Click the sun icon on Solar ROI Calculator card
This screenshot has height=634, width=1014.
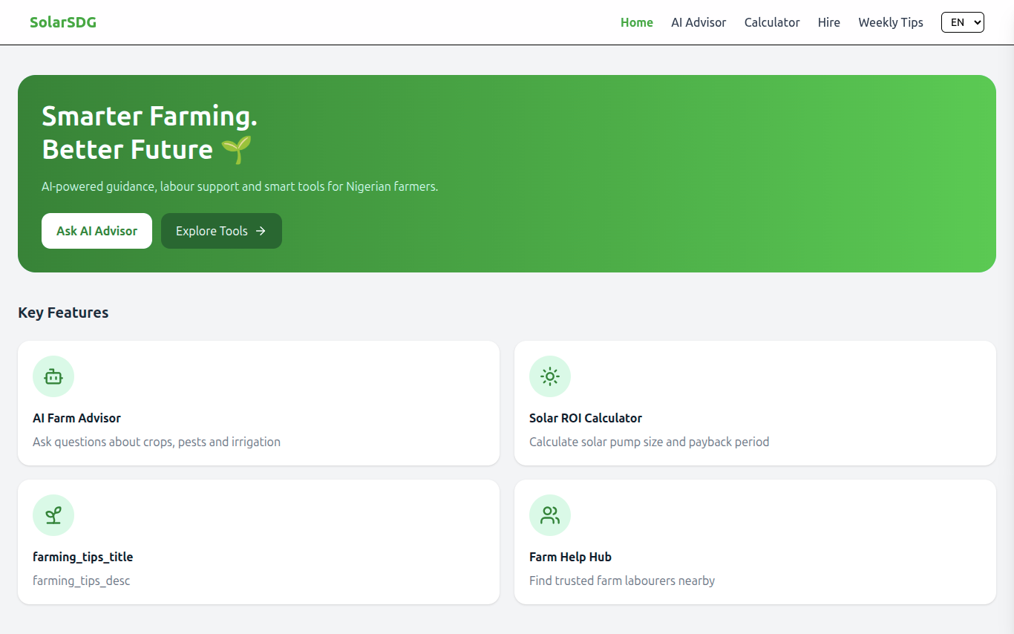550,376
